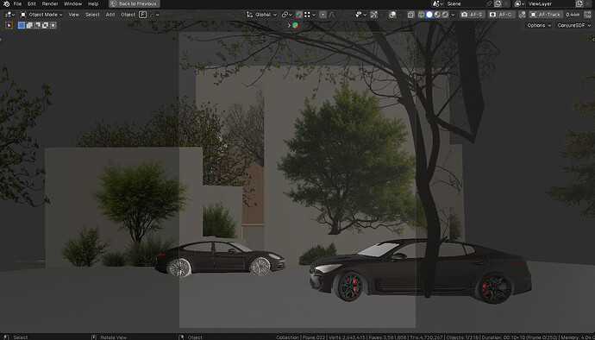Choose the Extend selection mode icon

click(x=29, y=25)
